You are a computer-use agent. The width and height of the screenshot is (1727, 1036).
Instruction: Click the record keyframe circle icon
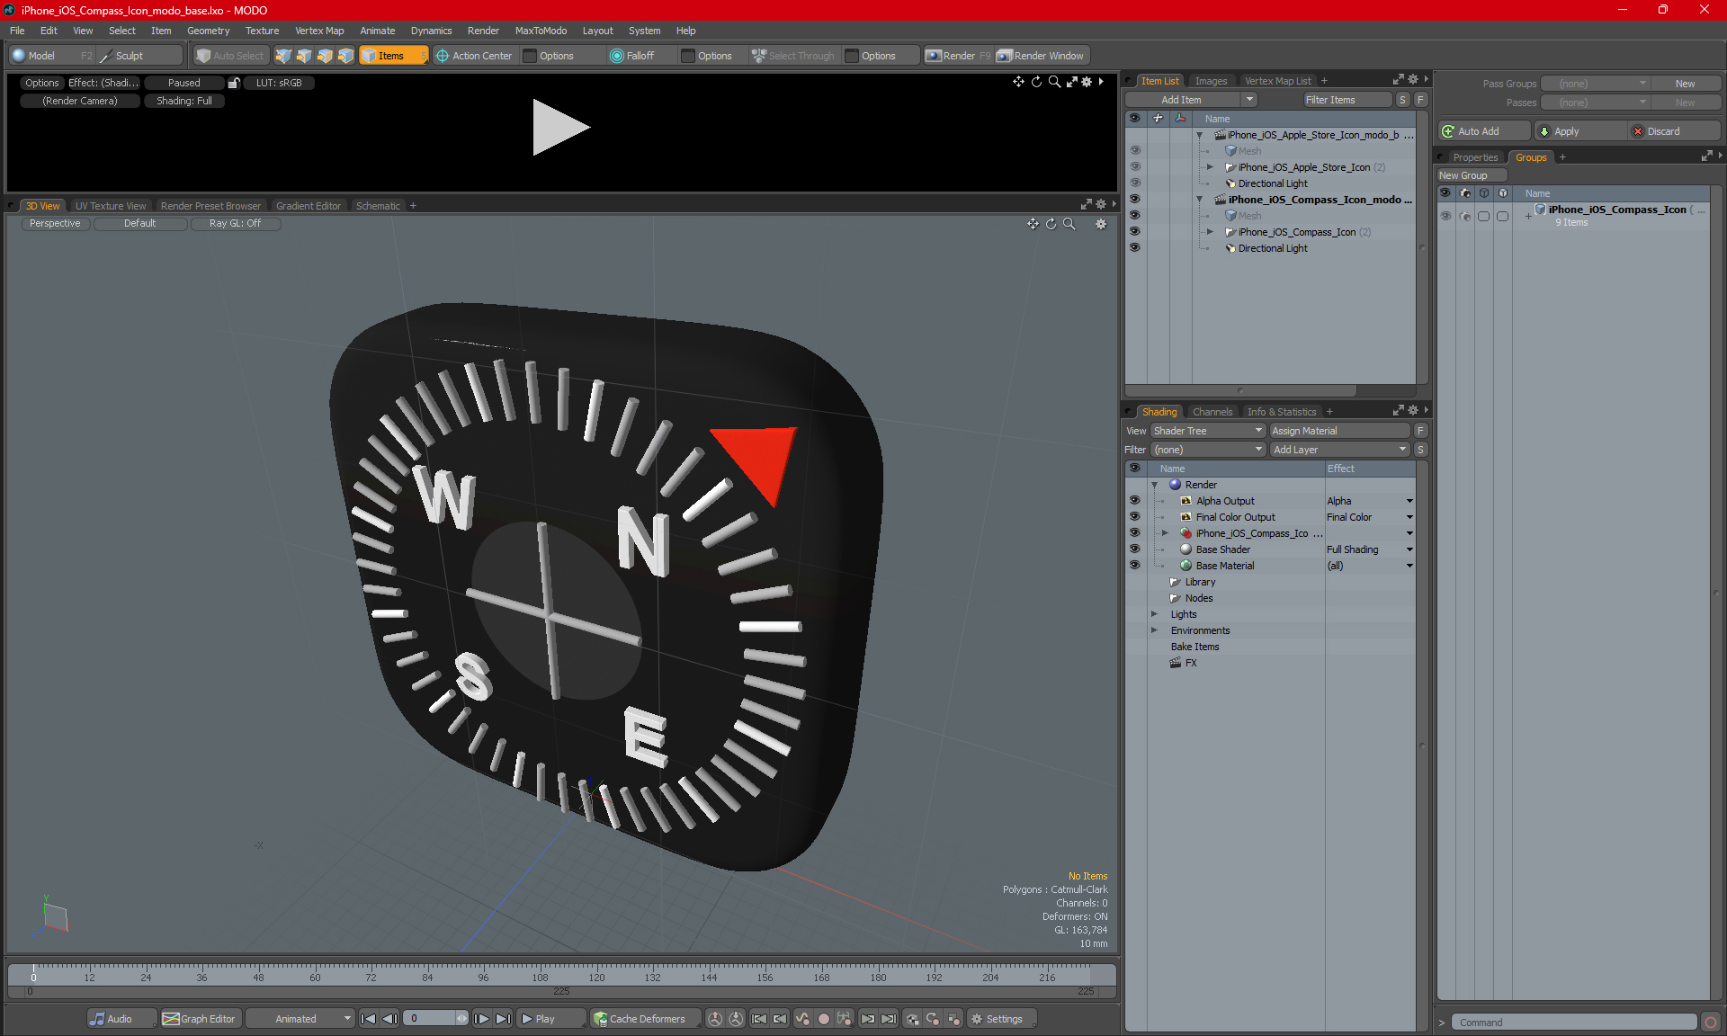click(x=823, y=1019)
